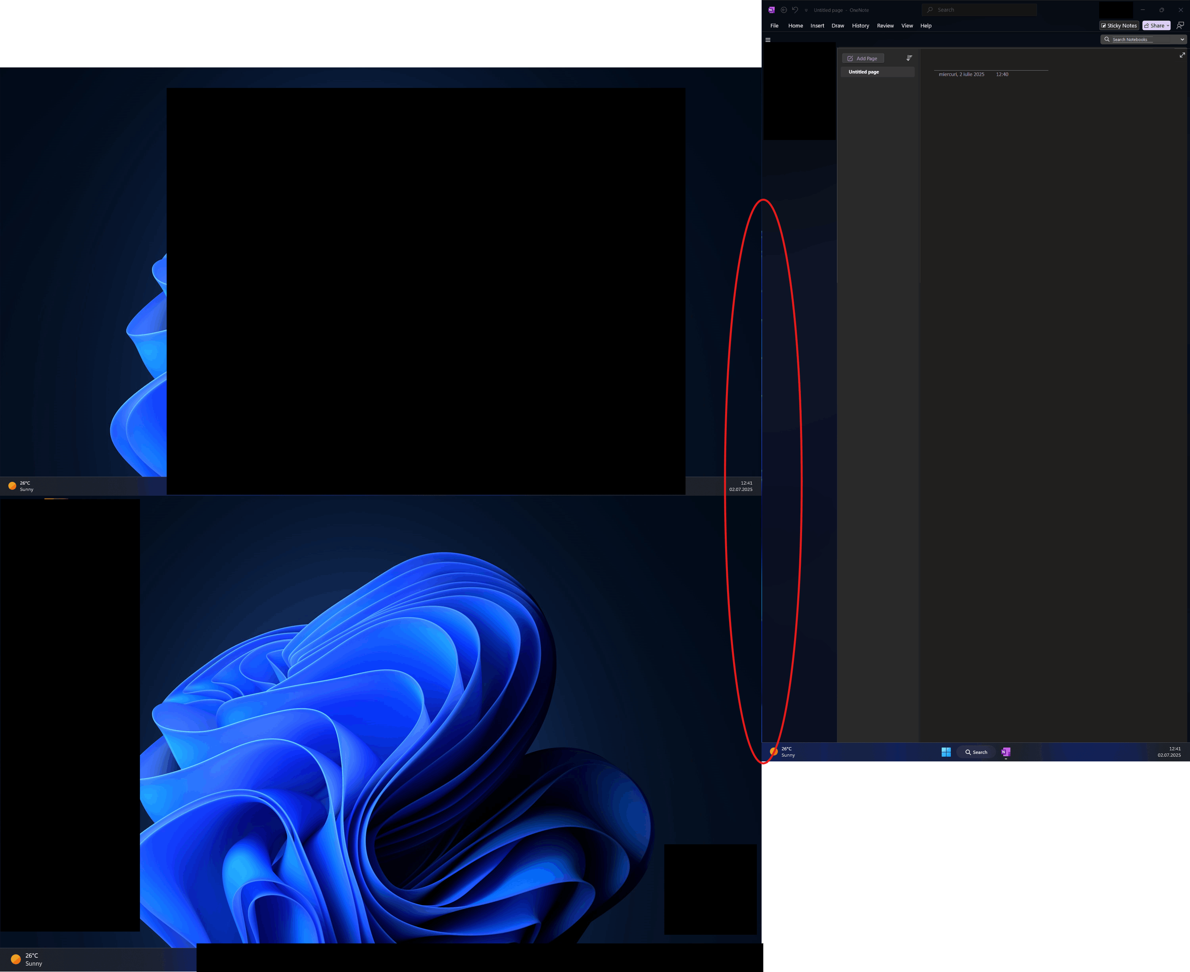Expand page to full view arrow
Viewport: 1190px width, 972px height.
pos(1182,55)
